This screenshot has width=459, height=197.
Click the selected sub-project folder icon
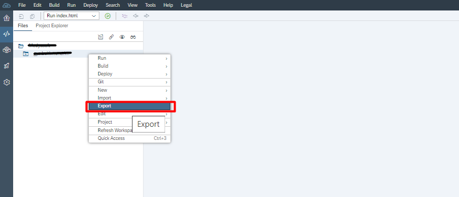point(26,53)
